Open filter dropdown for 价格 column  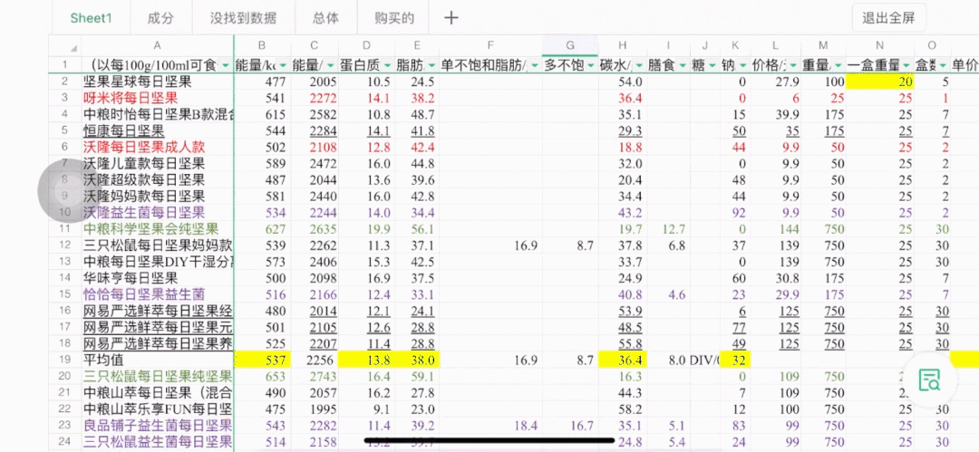click(792, 65)
